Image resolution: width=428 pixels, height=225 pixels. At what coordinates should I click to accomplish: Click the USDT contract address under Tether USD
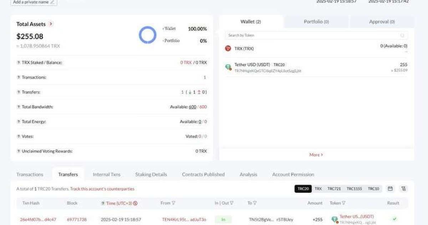[x=268, y=71]
